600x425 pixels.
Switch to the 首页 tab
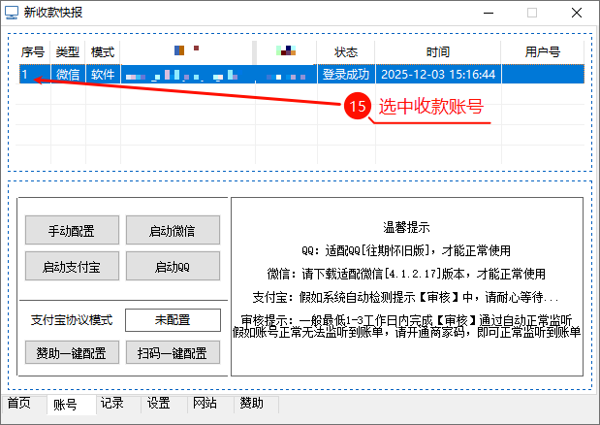19,404
